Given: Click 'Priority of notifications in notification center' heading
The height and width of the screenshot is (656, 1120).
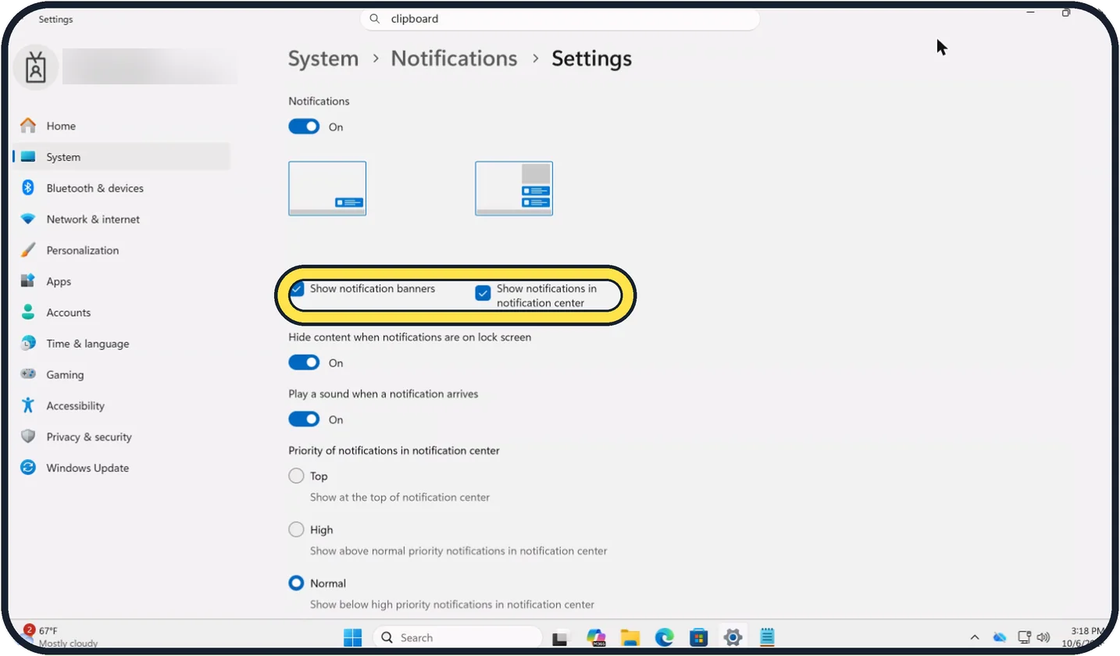Looking at the screenshot, I should (394, 451).
